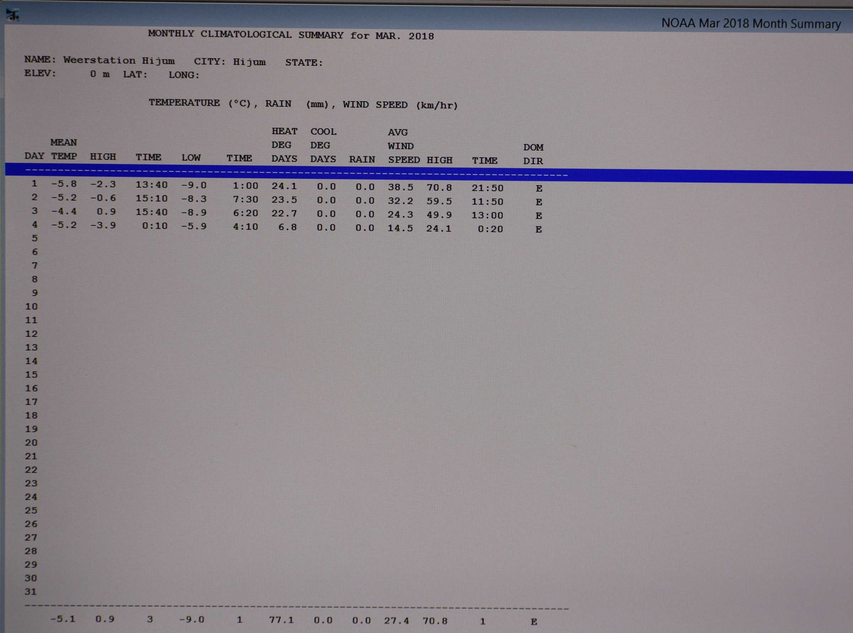Click the 'AVG' column header word
853x633 pixels.
click(x=398, y=132)
